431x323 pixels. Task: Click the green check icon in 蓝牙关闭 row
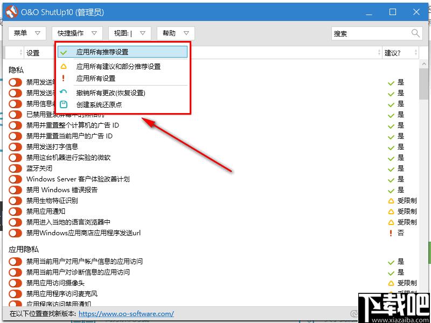coord(391,169)
